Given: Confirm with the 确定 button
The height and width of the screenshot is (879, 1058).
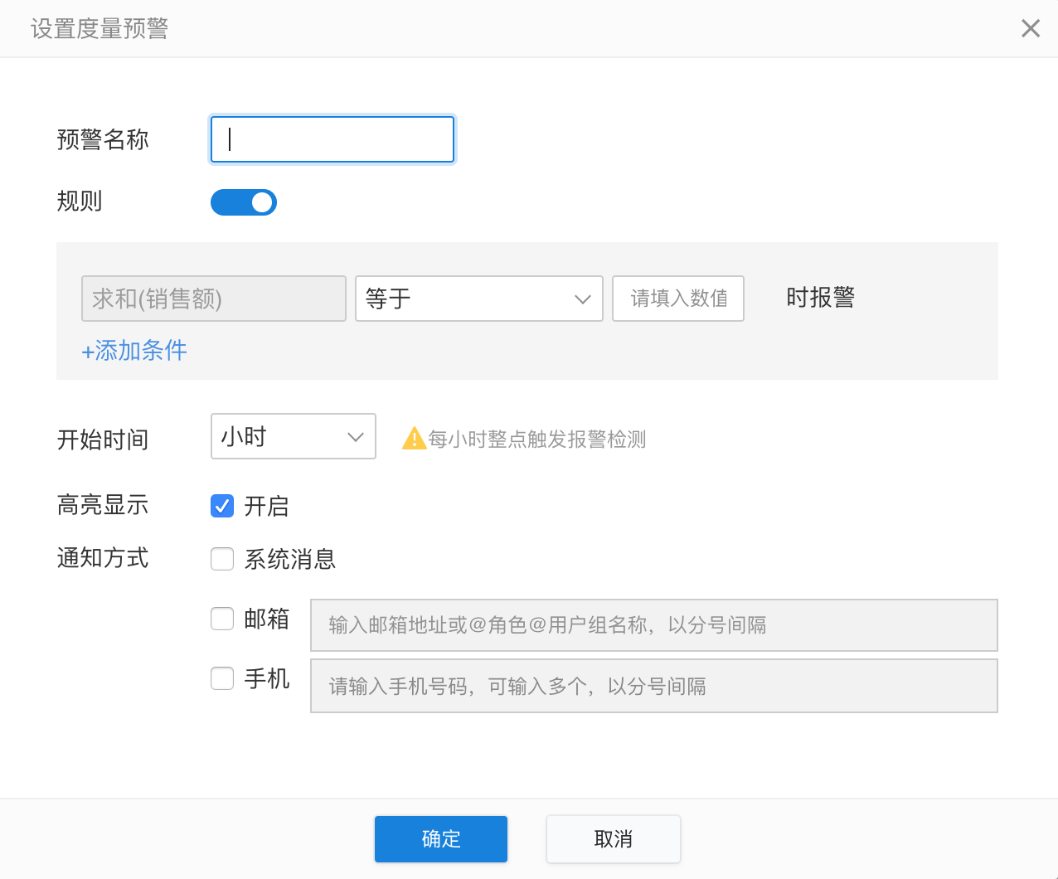Looking at the screenshot, I should [441, 839].
